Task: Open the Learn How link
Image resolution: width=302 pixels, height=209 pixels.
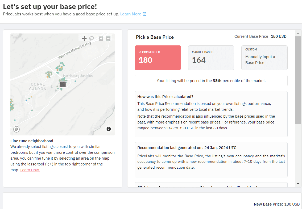Action: (x=30, y=170)
